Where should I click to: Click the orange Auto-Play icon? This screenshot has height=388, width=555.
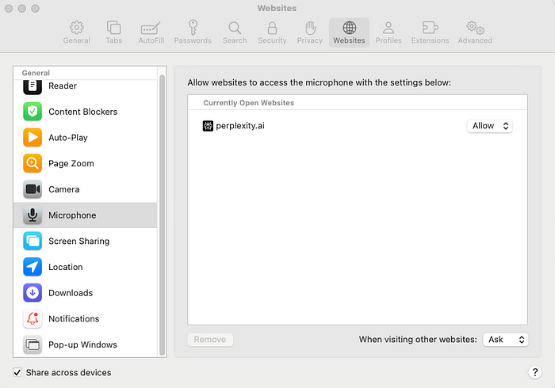tap(33, 138)
